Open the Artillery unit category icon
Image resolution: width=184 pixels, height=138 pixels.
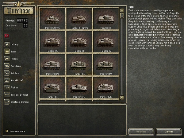click(7, 73)
